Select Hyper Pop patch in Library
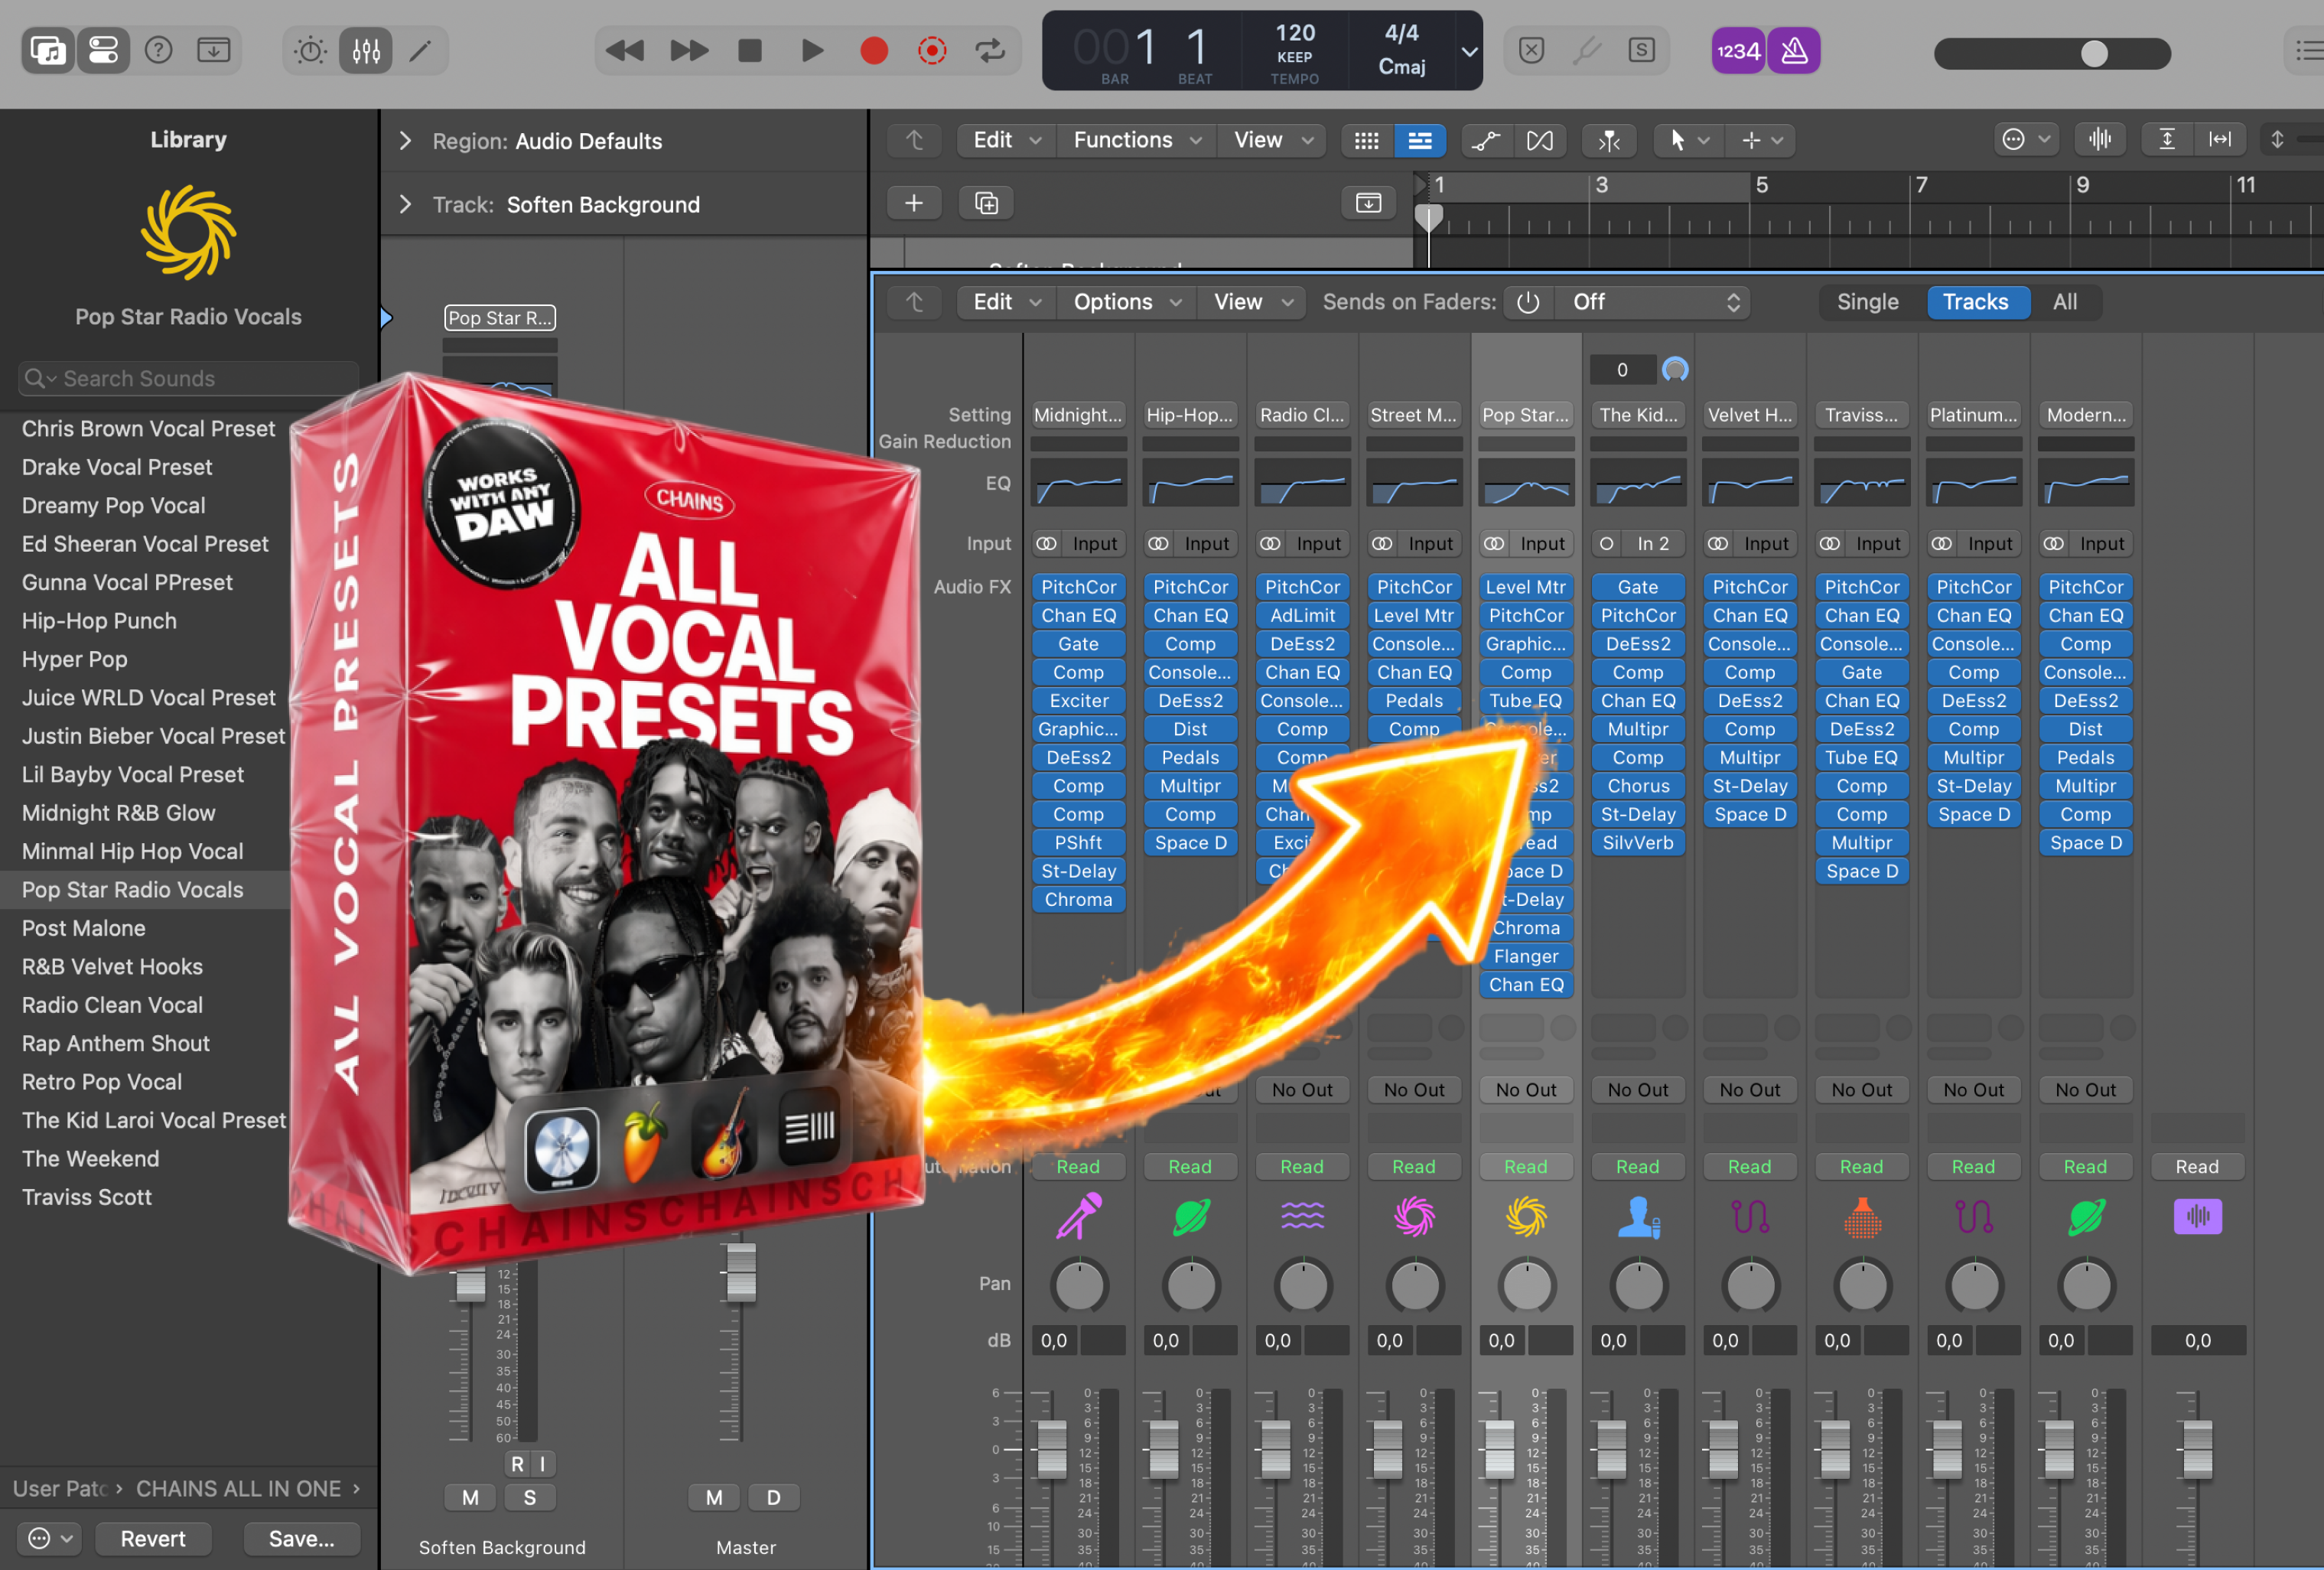2324x1570 pixels. coord(75,659)
